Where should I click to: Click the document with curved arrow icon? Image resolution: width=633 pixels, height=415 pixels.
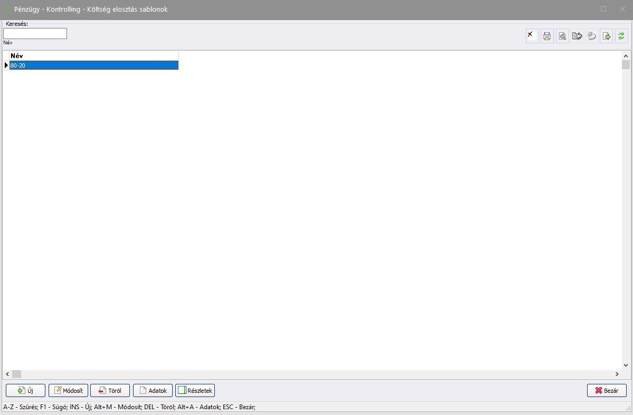pos(577,36)
